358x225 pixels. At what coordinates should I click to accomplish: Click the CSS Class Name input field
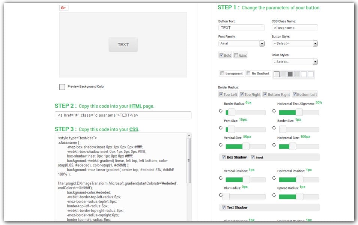point(295,28)
